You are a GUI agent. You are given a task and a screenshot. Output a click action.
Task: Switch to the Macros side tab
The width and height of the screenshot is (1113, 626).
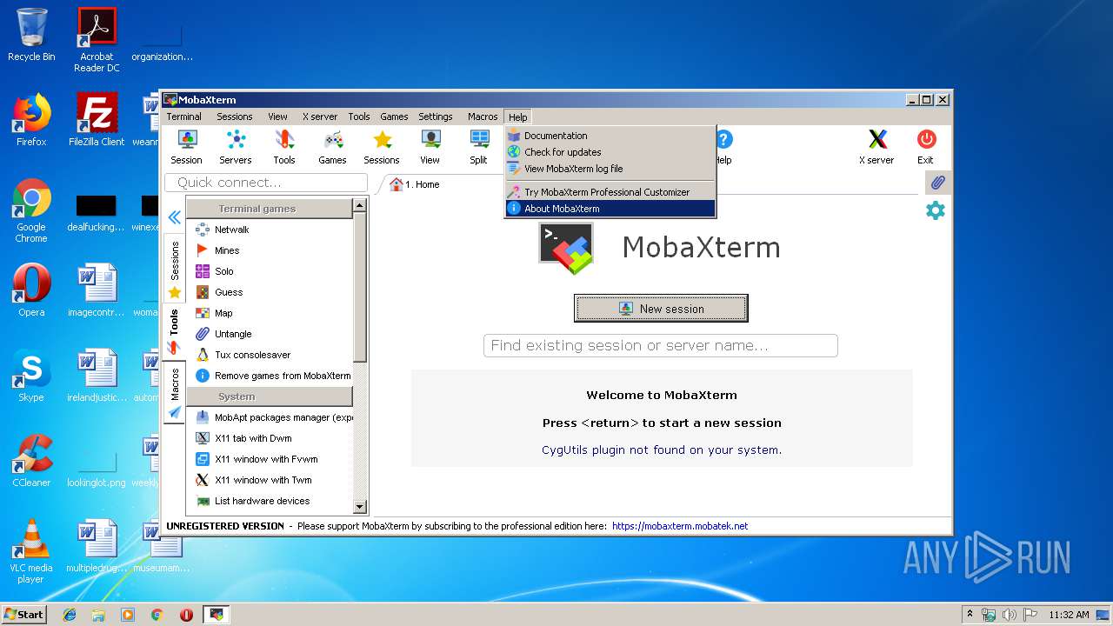174,391
